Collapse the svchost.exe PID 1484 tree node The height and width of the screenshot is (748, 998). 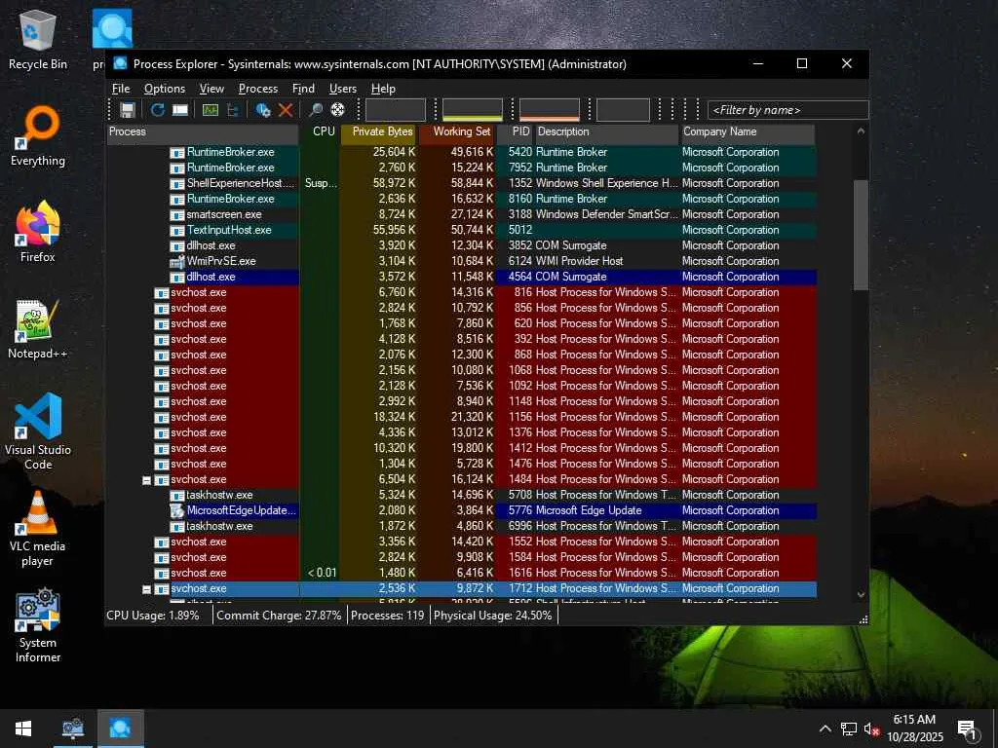point(146,480)
